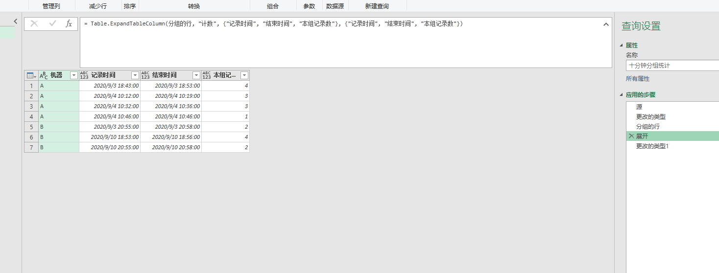
Task: Select cell 2020/9/4 10:32:00
Action: click(110, 106)
